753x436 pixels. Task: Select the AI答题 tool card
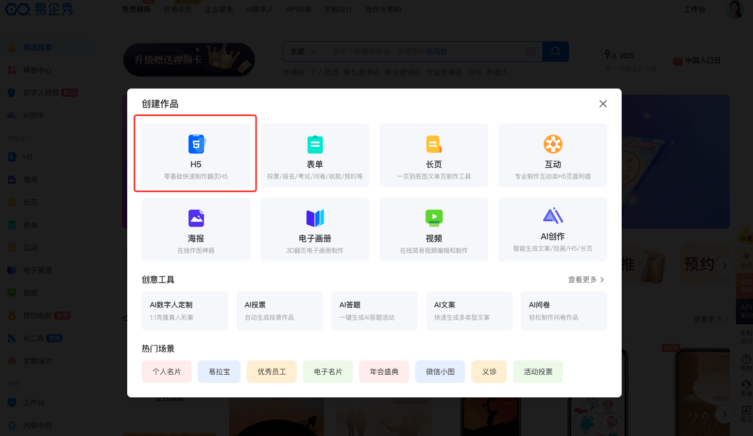374,311
